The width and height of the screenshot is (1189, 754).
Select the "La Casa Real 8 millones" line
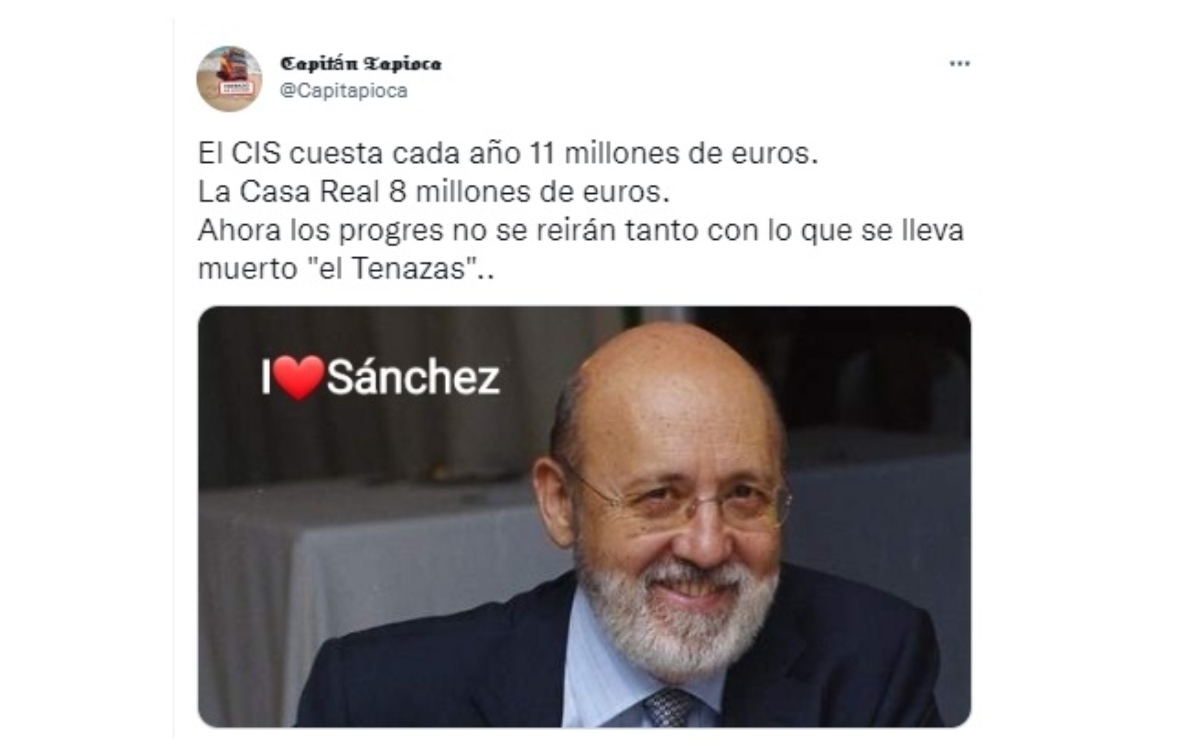(x=433, y=192)
